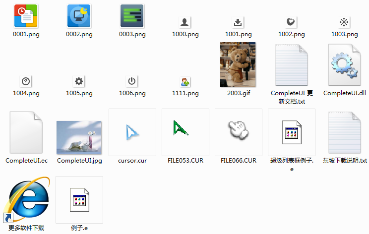Screen dimensions: 369x234
Task: Click the 1000.png user silhouette icon
Action: point(184,22)
